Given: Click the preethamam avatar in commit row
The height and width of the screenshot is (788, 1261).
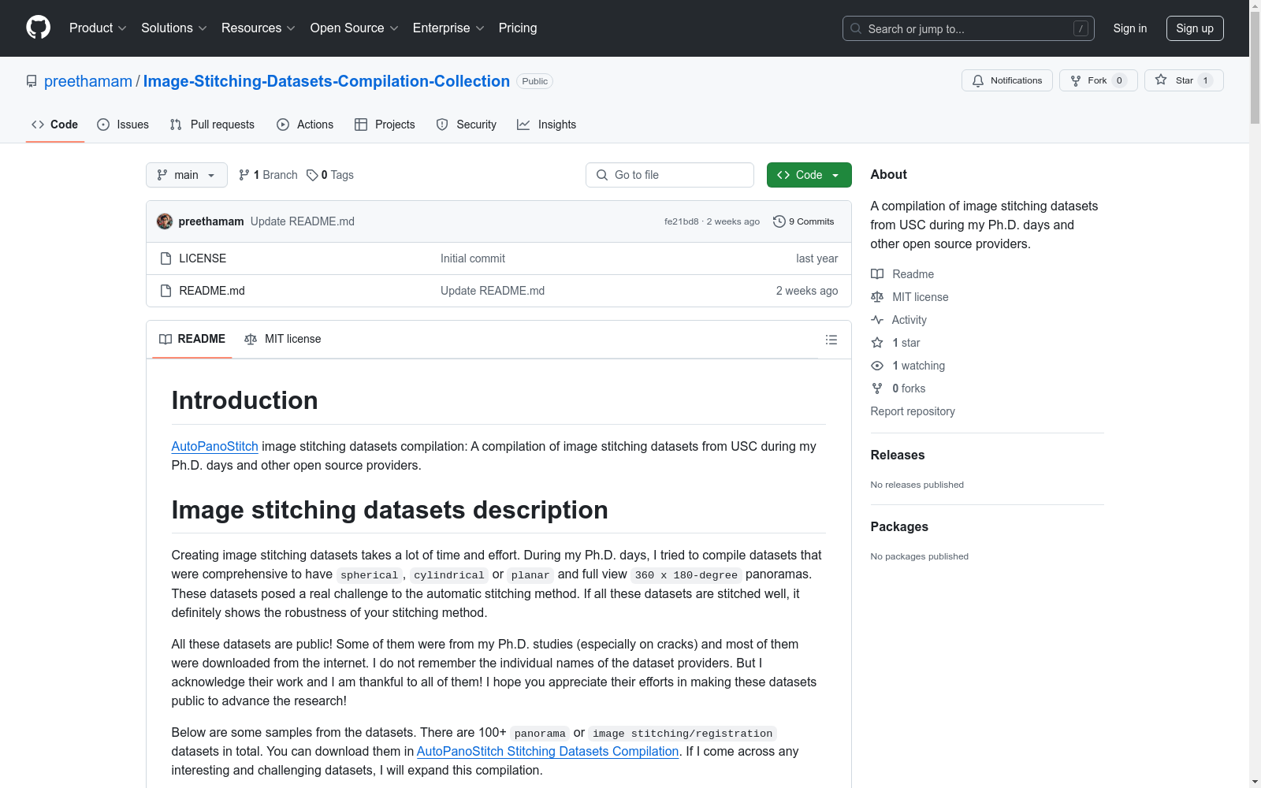Looking at the screenshot, I should 165,221.
